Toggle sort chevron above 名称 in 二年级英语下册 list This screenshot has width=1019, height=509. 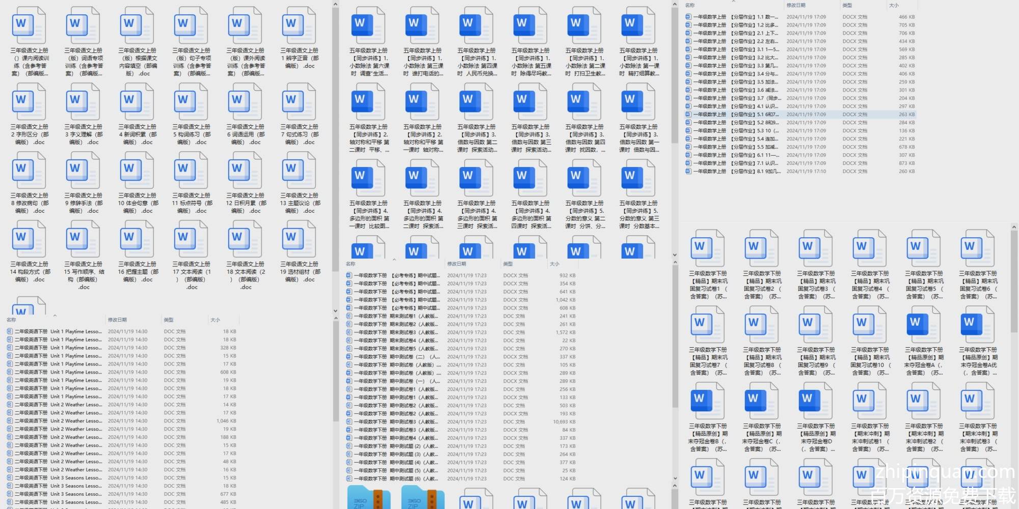coord(55,316)
